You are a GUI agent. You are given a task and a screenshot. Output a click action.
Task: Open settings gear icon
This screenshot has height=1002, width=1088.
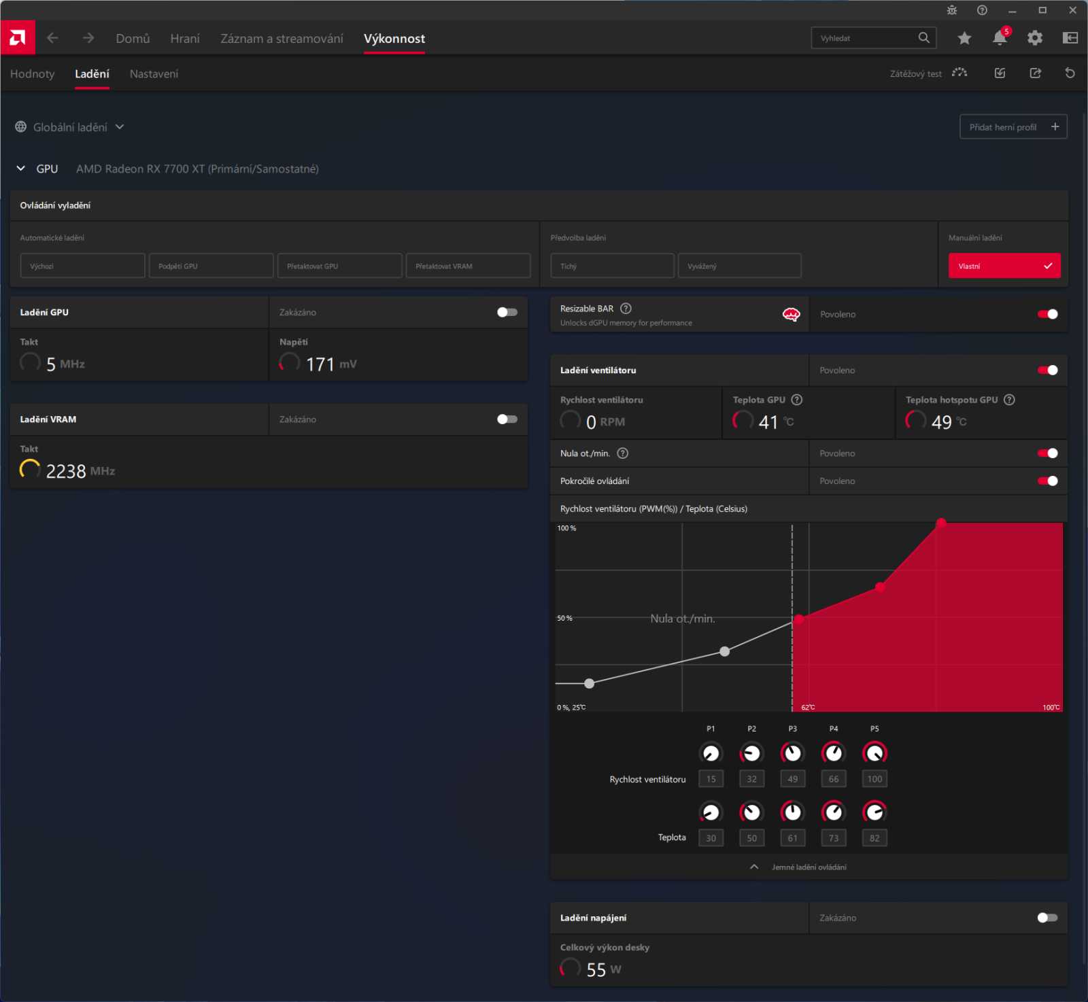coord(1035,38)
